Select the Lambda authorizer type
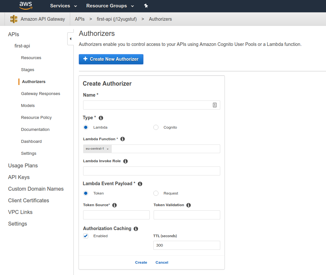Screen dimensions: 326x275 point(86,127)
